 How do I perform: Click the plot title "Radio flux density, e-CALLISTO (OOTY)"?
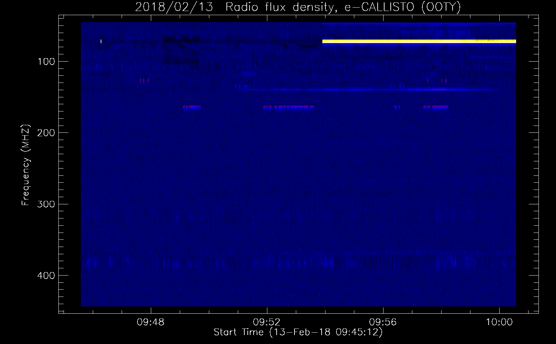click(x=343, y=7)
